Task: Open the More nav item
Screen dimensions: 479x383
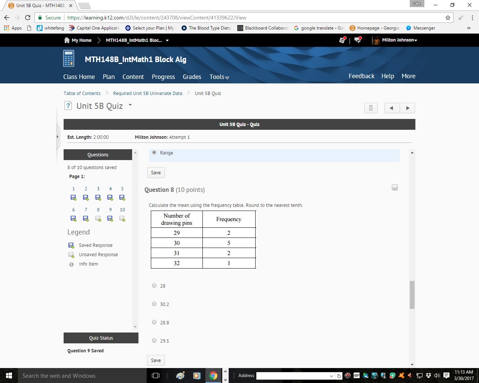Action: [x=409, y=76]
